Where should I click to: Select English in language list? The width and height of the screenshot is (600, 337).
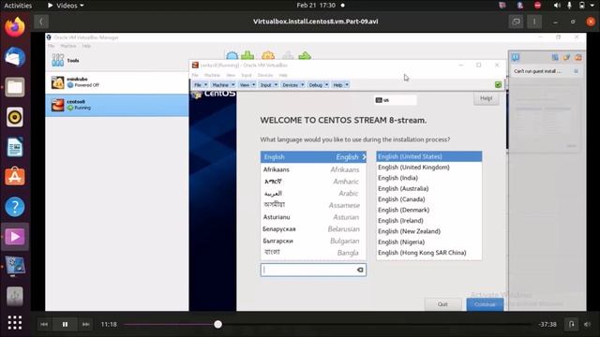pos(313,157)
